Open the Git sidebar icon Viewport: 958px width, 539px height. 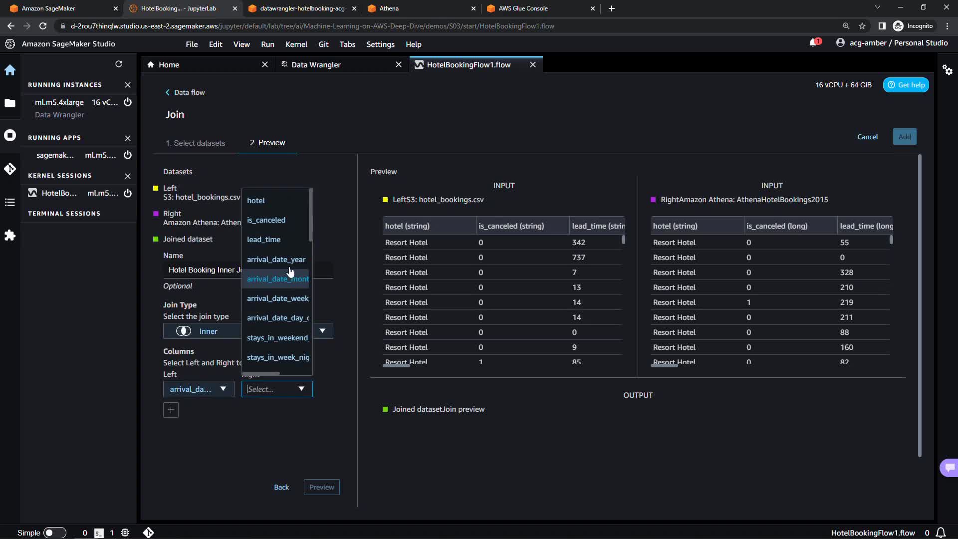coord(10,169)
